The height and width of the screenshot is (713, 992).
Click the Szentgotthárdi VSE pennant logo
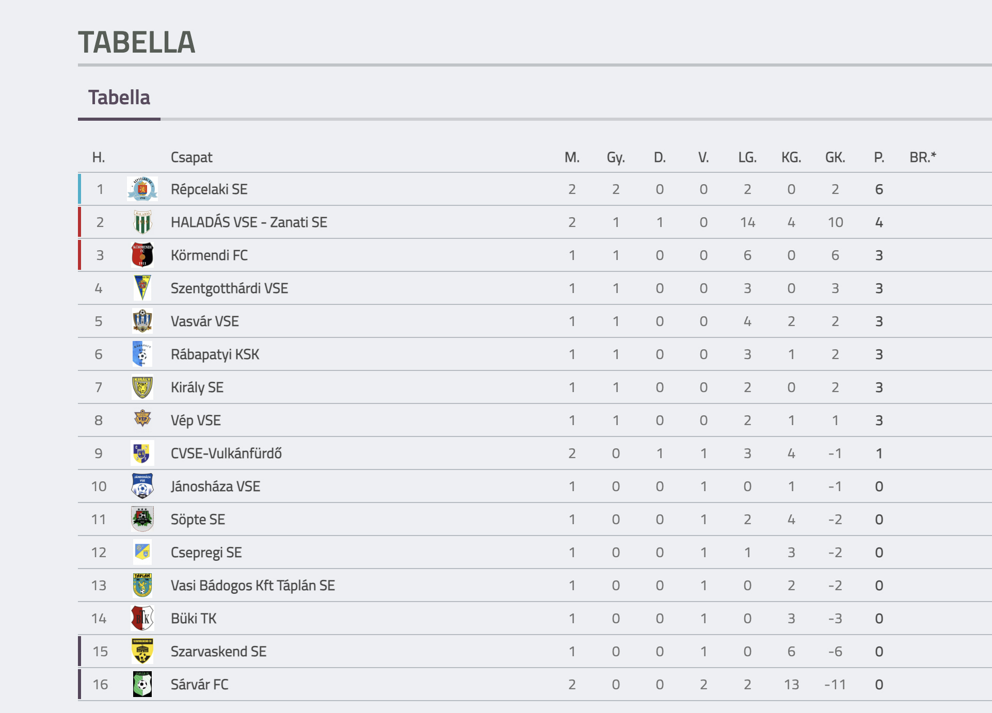coord(142,288)
